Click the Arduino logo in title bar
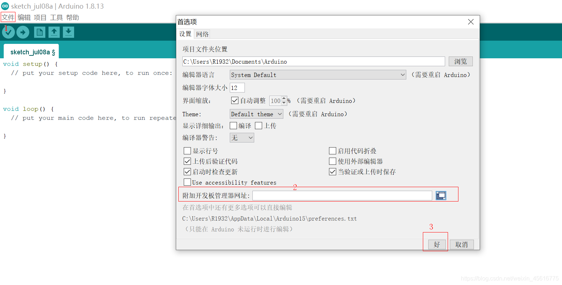 tap(5, 6)
